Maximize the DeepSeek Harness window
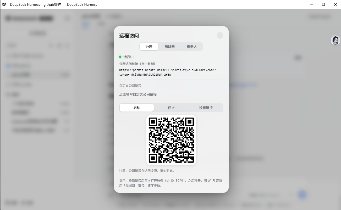 (x=323, y=4)
